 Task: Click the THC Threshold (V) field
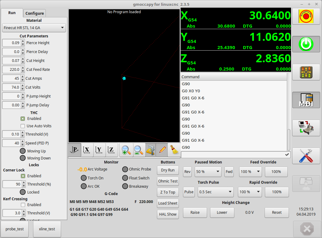(12, 134)
